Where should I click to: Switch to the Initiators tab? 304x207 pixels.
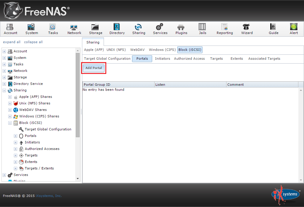(163, 59)
